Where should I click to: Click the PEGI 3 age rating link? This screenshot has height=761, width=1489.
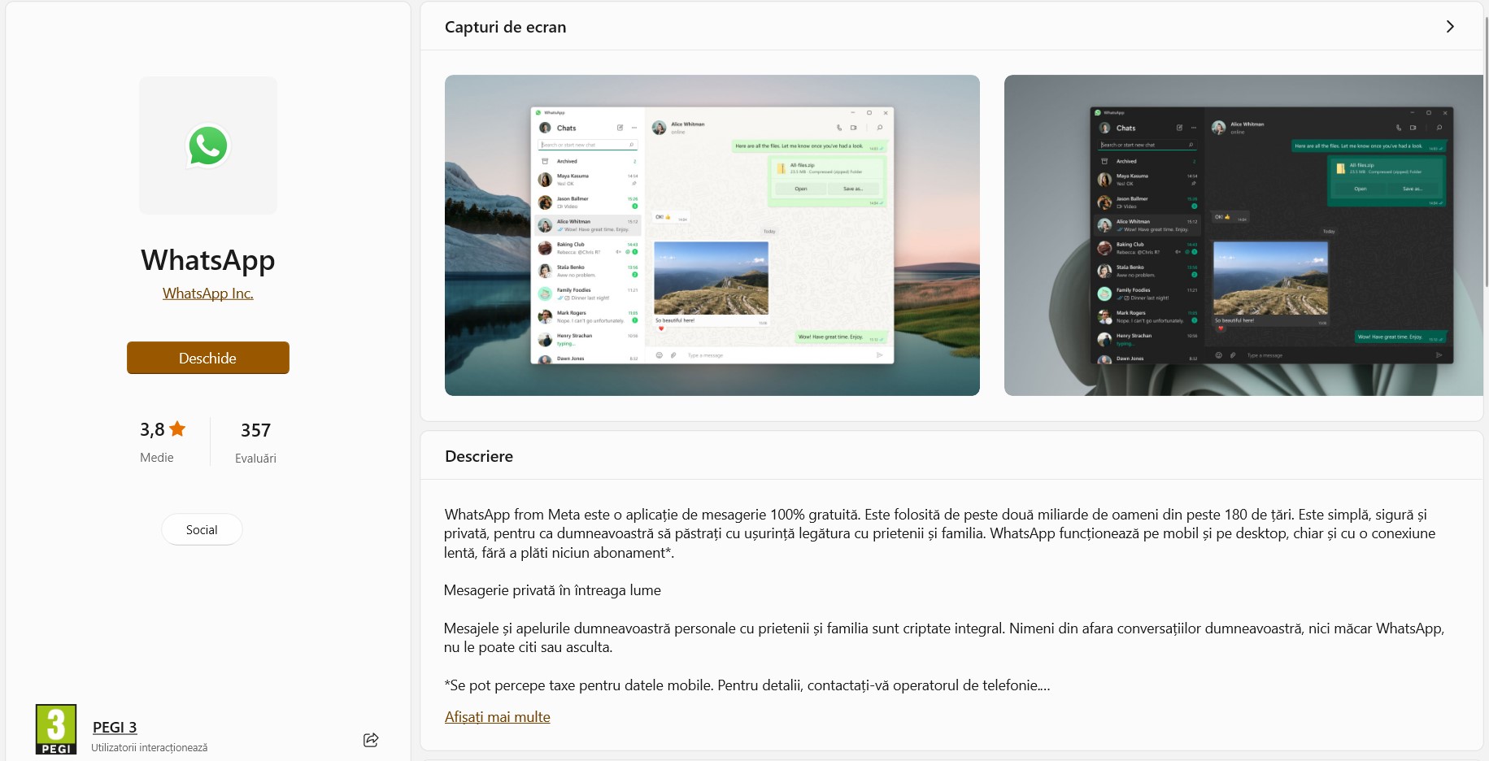point(115,726)
